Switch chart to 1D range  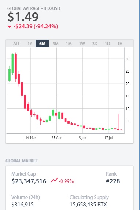pos(107,44)
